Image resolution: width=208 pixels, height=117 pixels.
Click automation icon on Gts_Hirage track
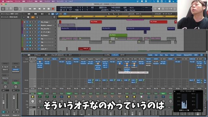39,22
